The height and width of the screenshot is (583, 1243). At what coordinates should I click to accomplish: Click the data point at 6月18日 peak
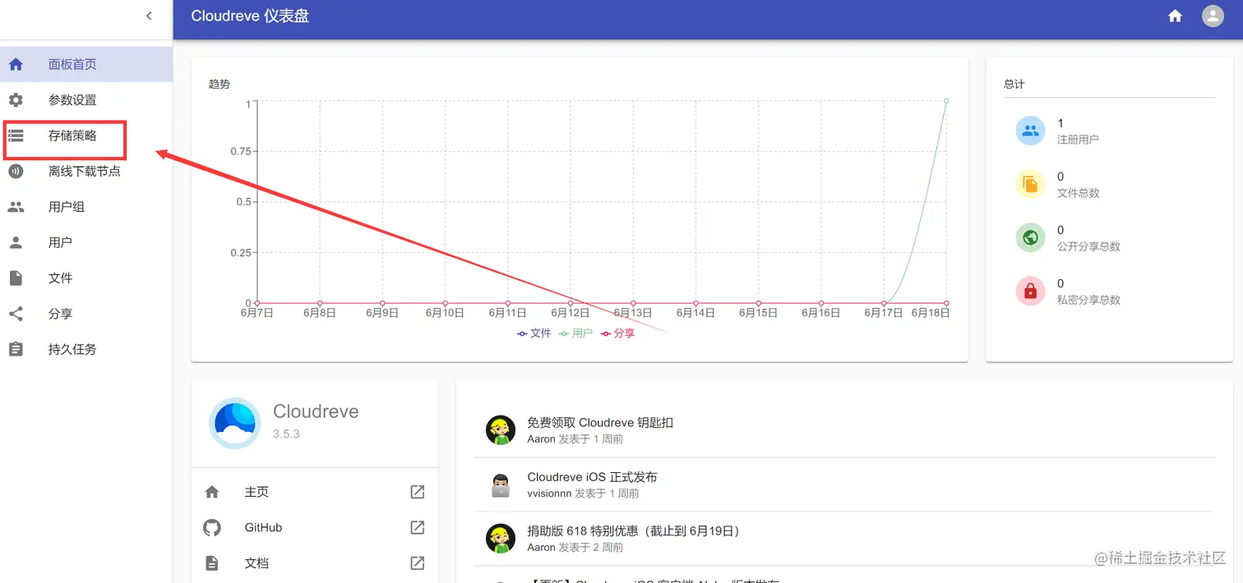click(946, 101)
